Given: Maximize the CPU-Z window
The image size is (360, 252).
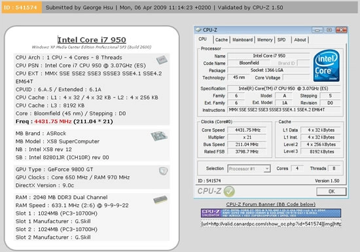Looking at the screenshot, I should tap(329, 30).
